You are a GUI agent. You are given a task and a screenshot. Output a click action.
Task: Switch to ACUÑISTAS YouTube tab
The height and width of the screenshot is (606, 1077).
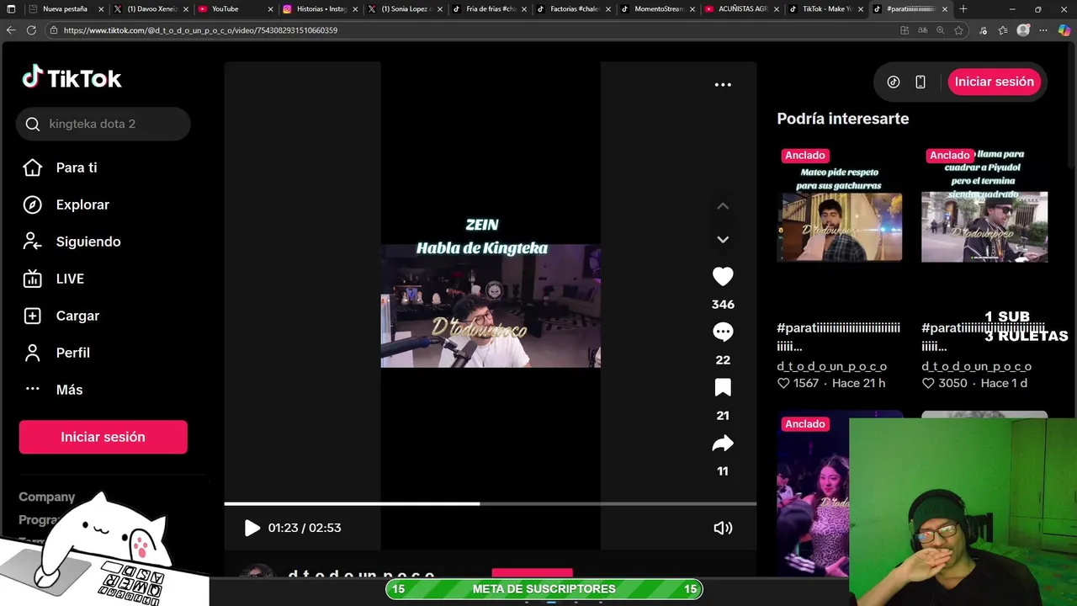coord(743,8)
